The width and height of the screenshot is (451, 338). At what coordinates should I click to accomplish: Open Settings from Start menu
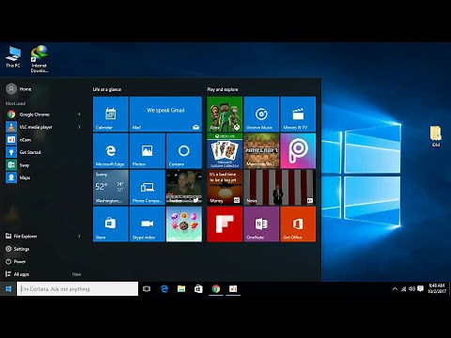(44, 249)
